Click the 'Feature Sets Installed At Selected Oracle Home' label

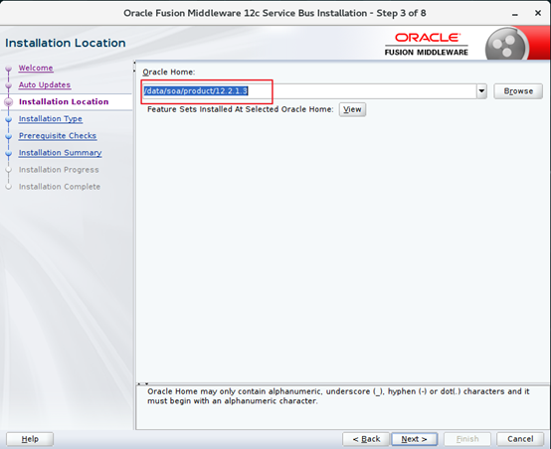click(x=241, y=109)
